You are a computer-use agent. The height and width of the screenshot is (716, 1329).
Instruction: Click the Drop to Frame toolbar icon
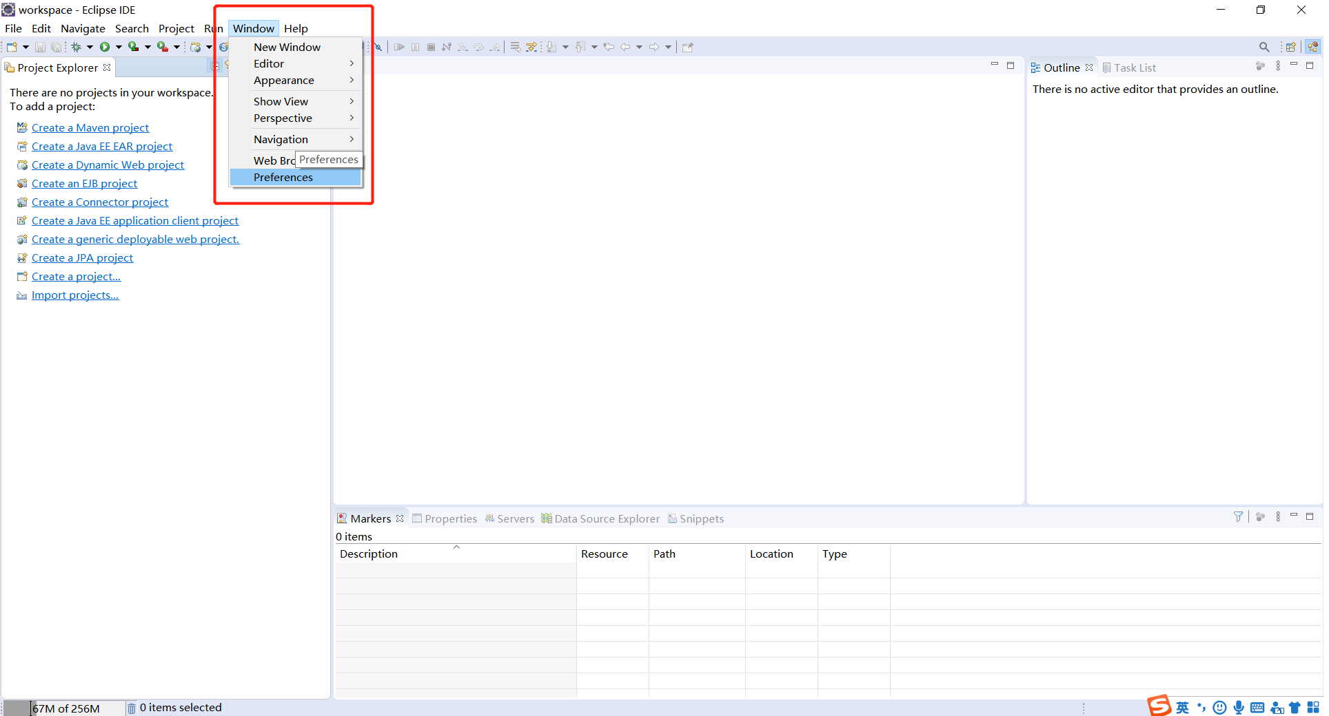[x=515, y=47]
